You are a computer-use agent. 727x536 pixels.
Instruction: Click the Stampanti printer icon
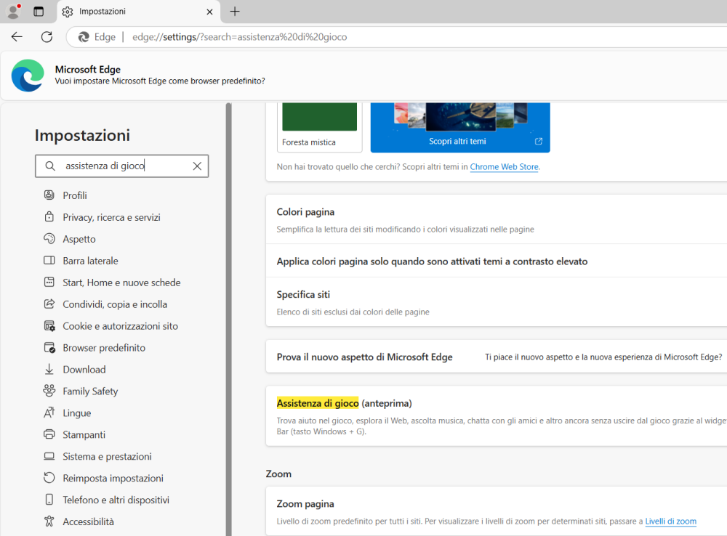pyautogui.click(x=49, y=434)
